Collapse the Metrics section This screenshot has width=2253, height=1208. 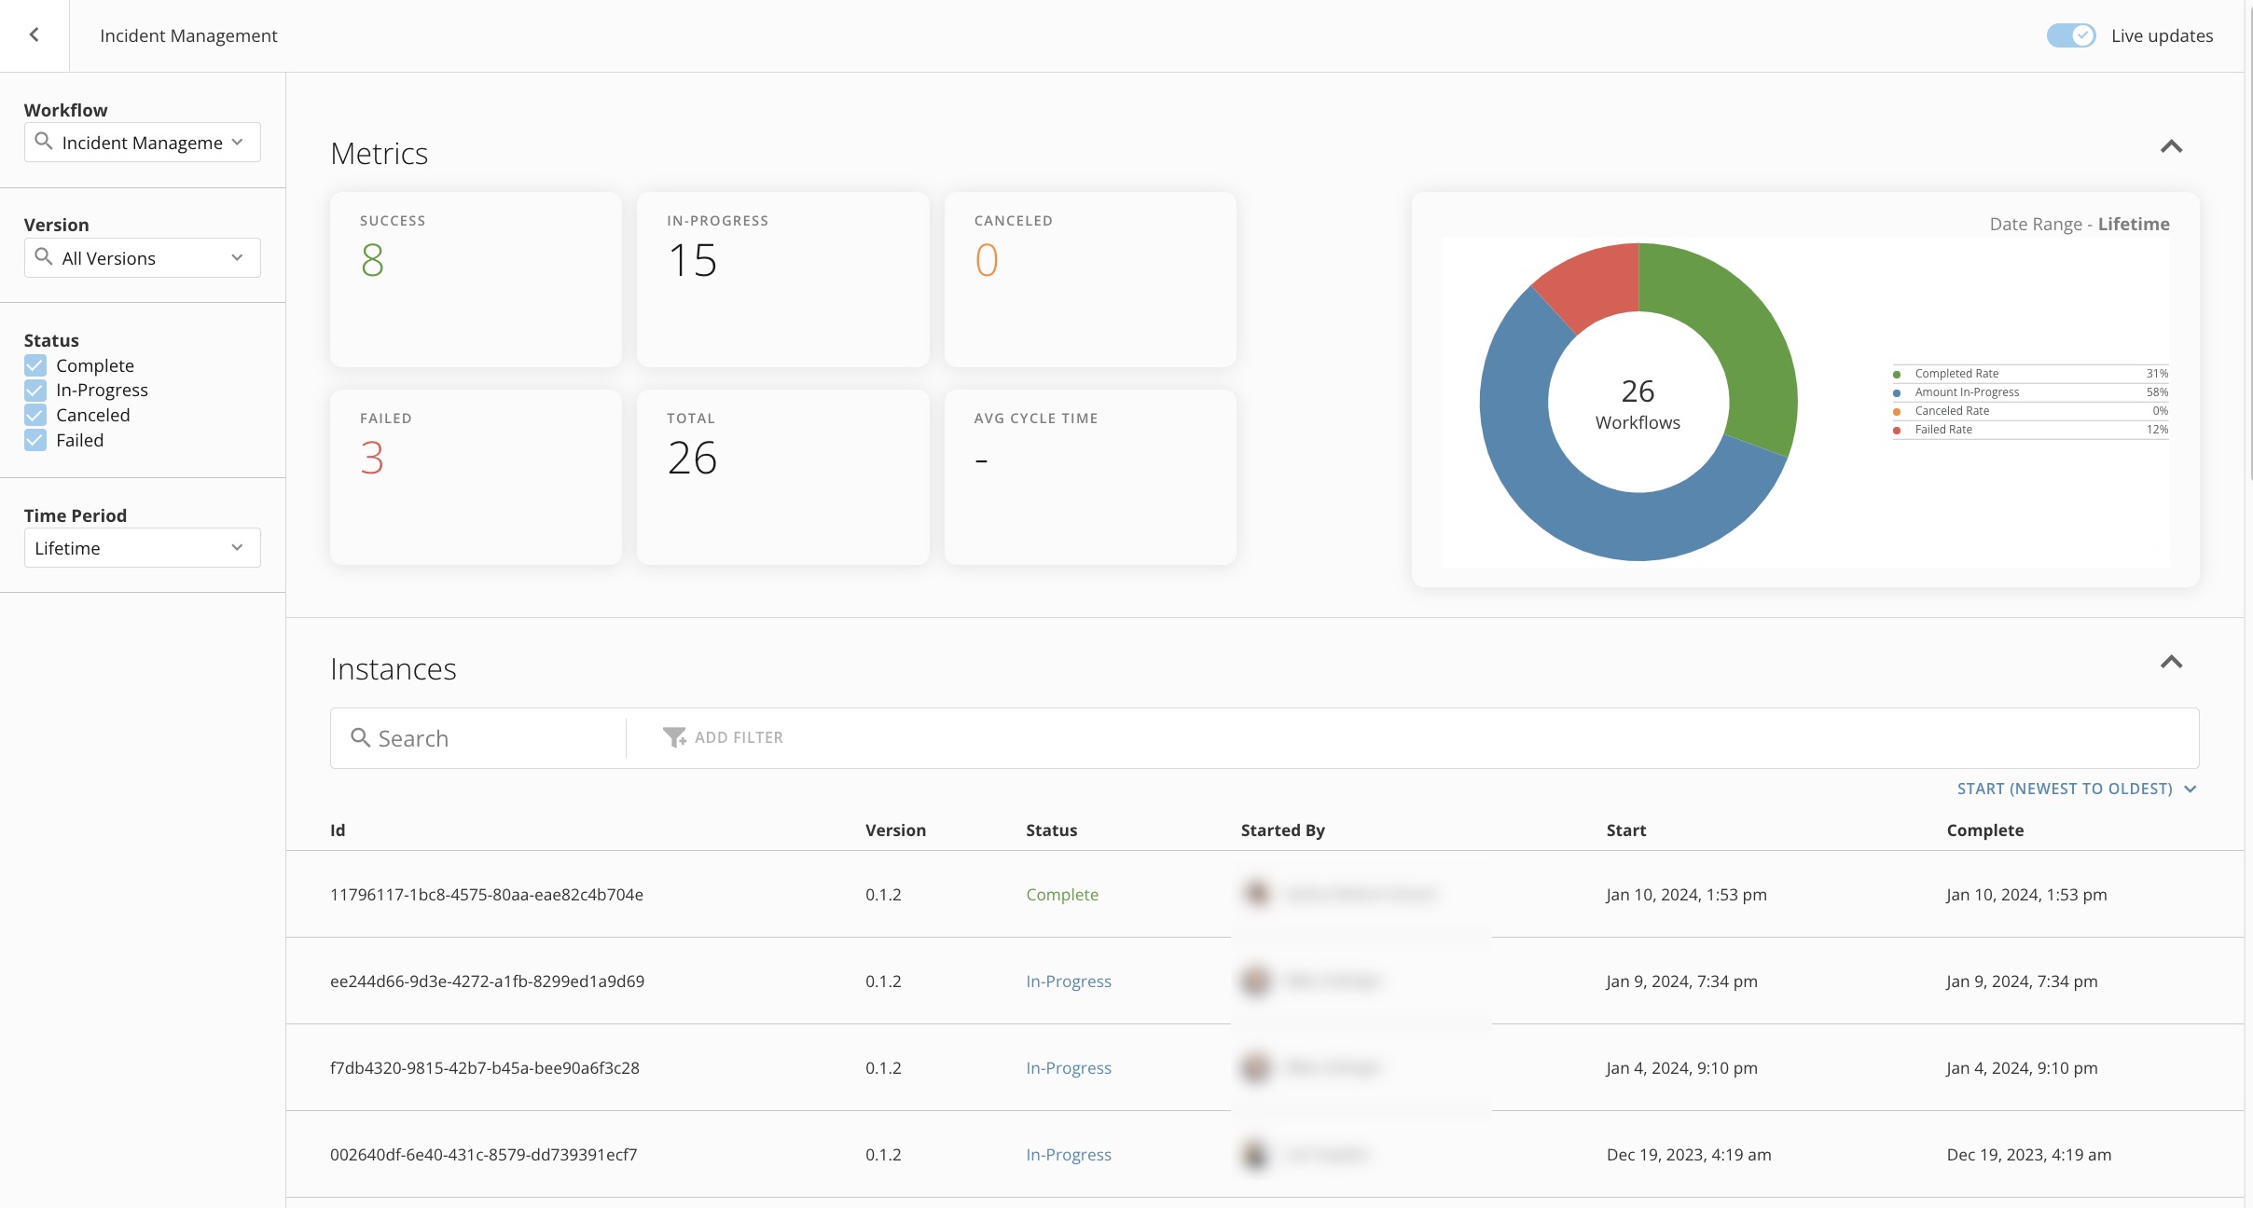click(2171, 147)
